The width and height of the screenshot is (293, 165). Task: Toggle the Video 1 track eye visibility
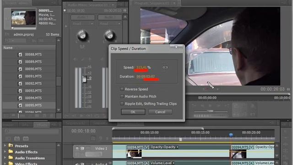tap(77, 148)
